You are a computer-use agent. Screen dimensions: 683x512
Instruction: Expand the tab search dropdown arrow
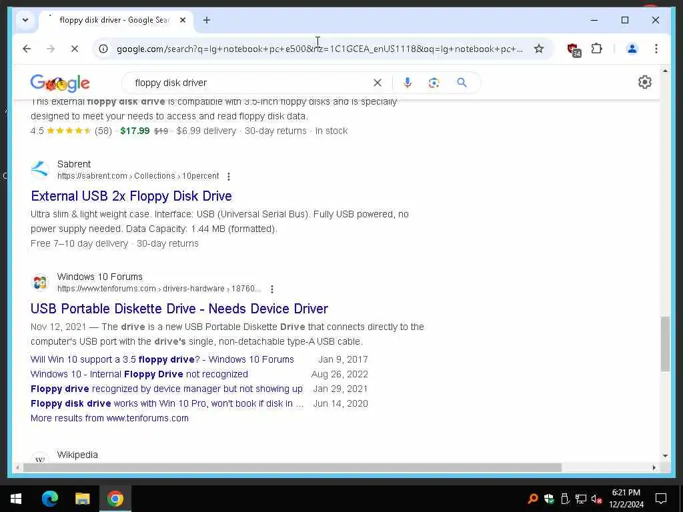[25, 20]
